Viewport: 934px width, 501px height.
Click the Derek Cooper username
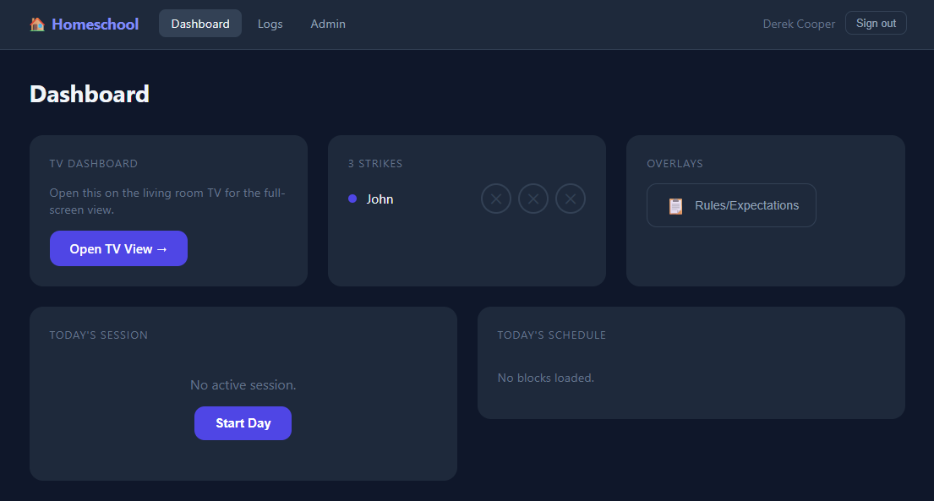click(x=799, y=24)
